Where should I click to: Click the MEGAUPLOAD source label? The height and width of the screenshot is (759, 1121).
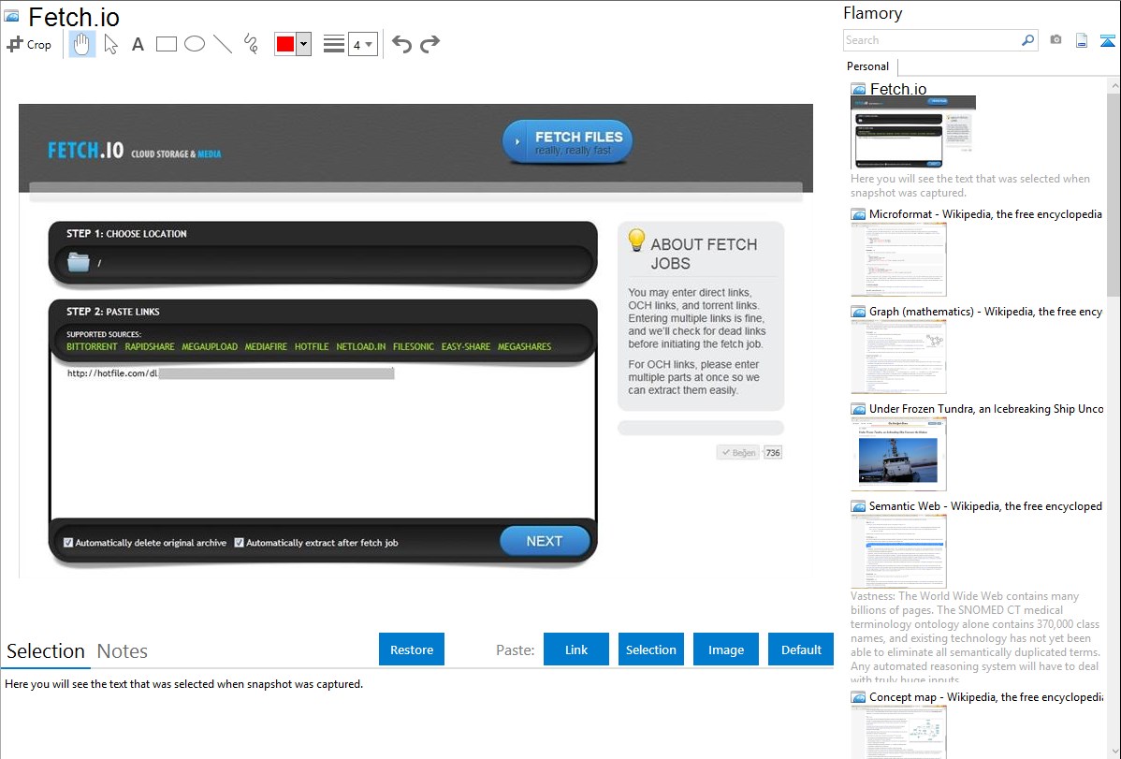(210, 347)
